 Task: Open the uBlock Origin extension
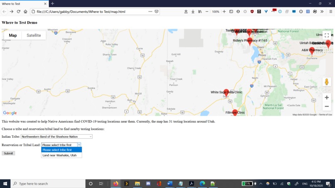click(252, 12)
